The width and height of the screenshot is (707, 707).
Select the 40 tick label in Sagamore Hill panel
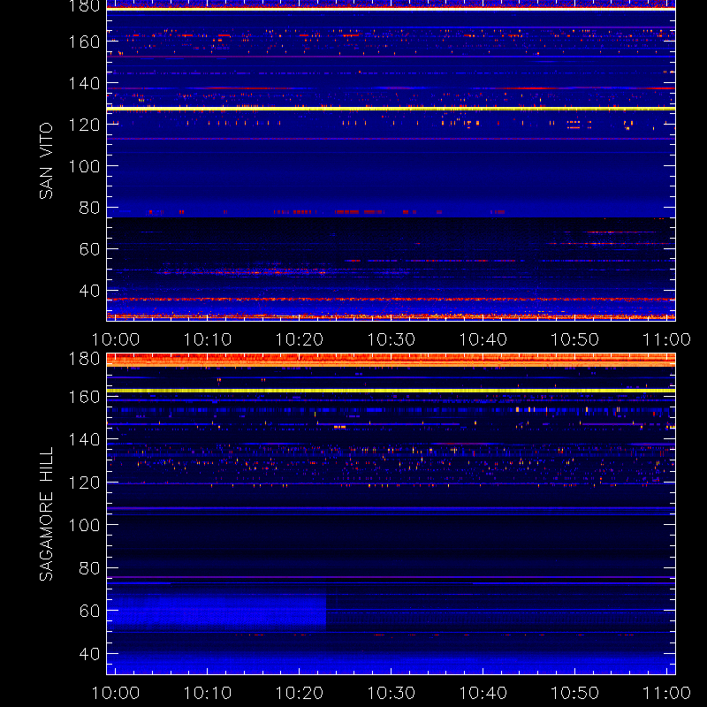coord(89,654)
